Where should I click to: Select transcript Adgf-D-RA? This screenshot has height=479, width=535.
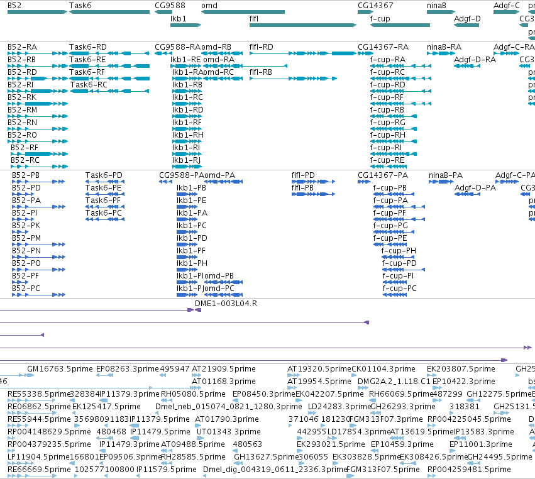pyautogui.click(x=475, y=59)
